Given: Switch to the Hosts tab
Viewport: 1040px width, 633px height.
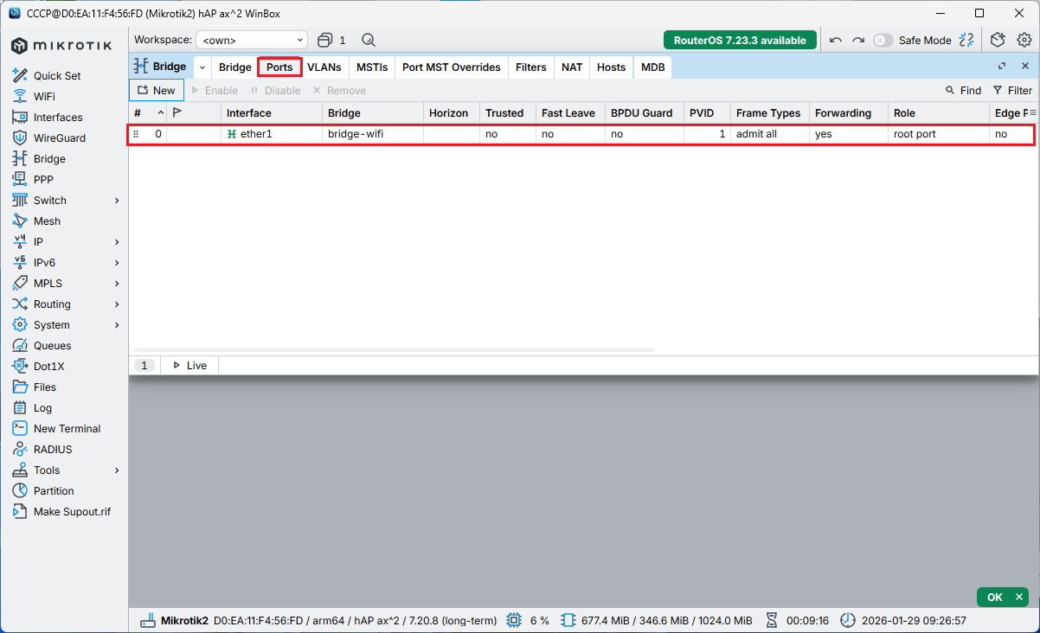Looking at the screenshot, I should (611, 67).
